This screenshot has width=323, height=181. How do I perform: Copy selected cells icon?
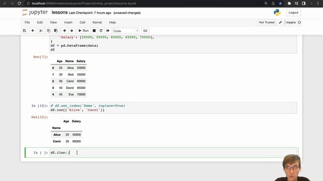48,31
